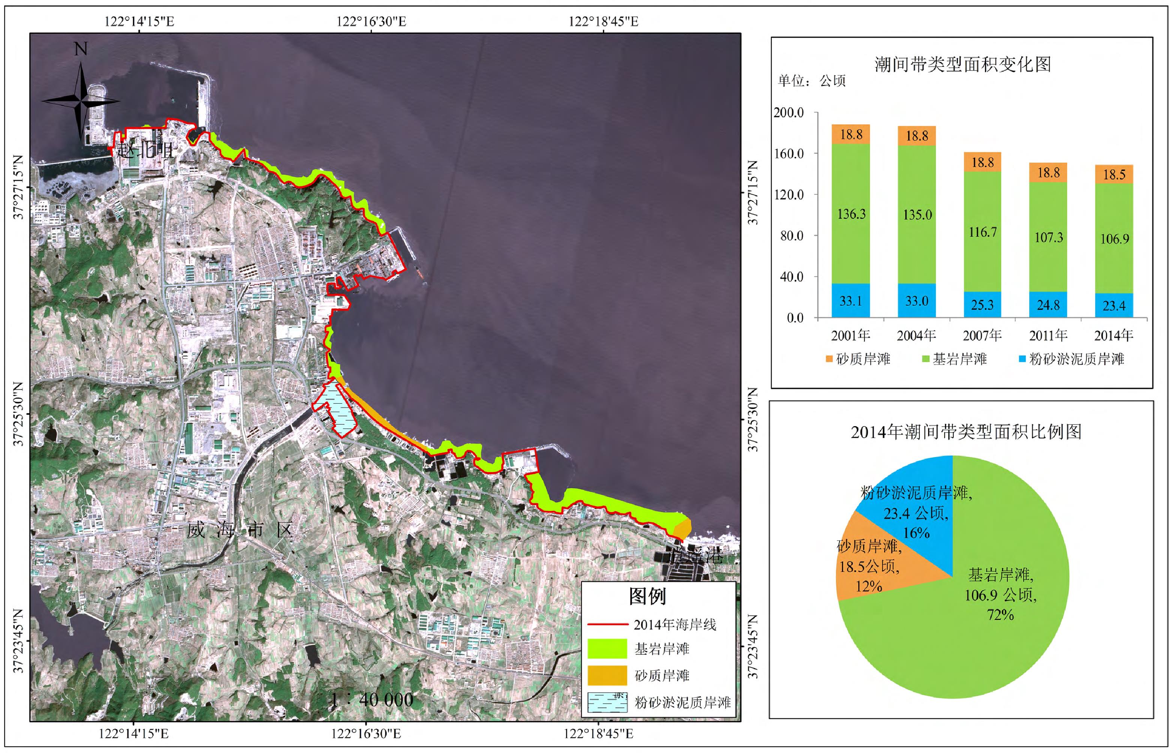Click the orange 18.8 segment of the 2001年 bar
Viewport: 1170px width, 753px height.
pos(851,134)
